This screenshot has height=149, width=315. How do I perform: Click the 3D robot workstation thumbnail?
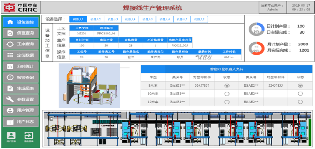[x=89, y=86]
